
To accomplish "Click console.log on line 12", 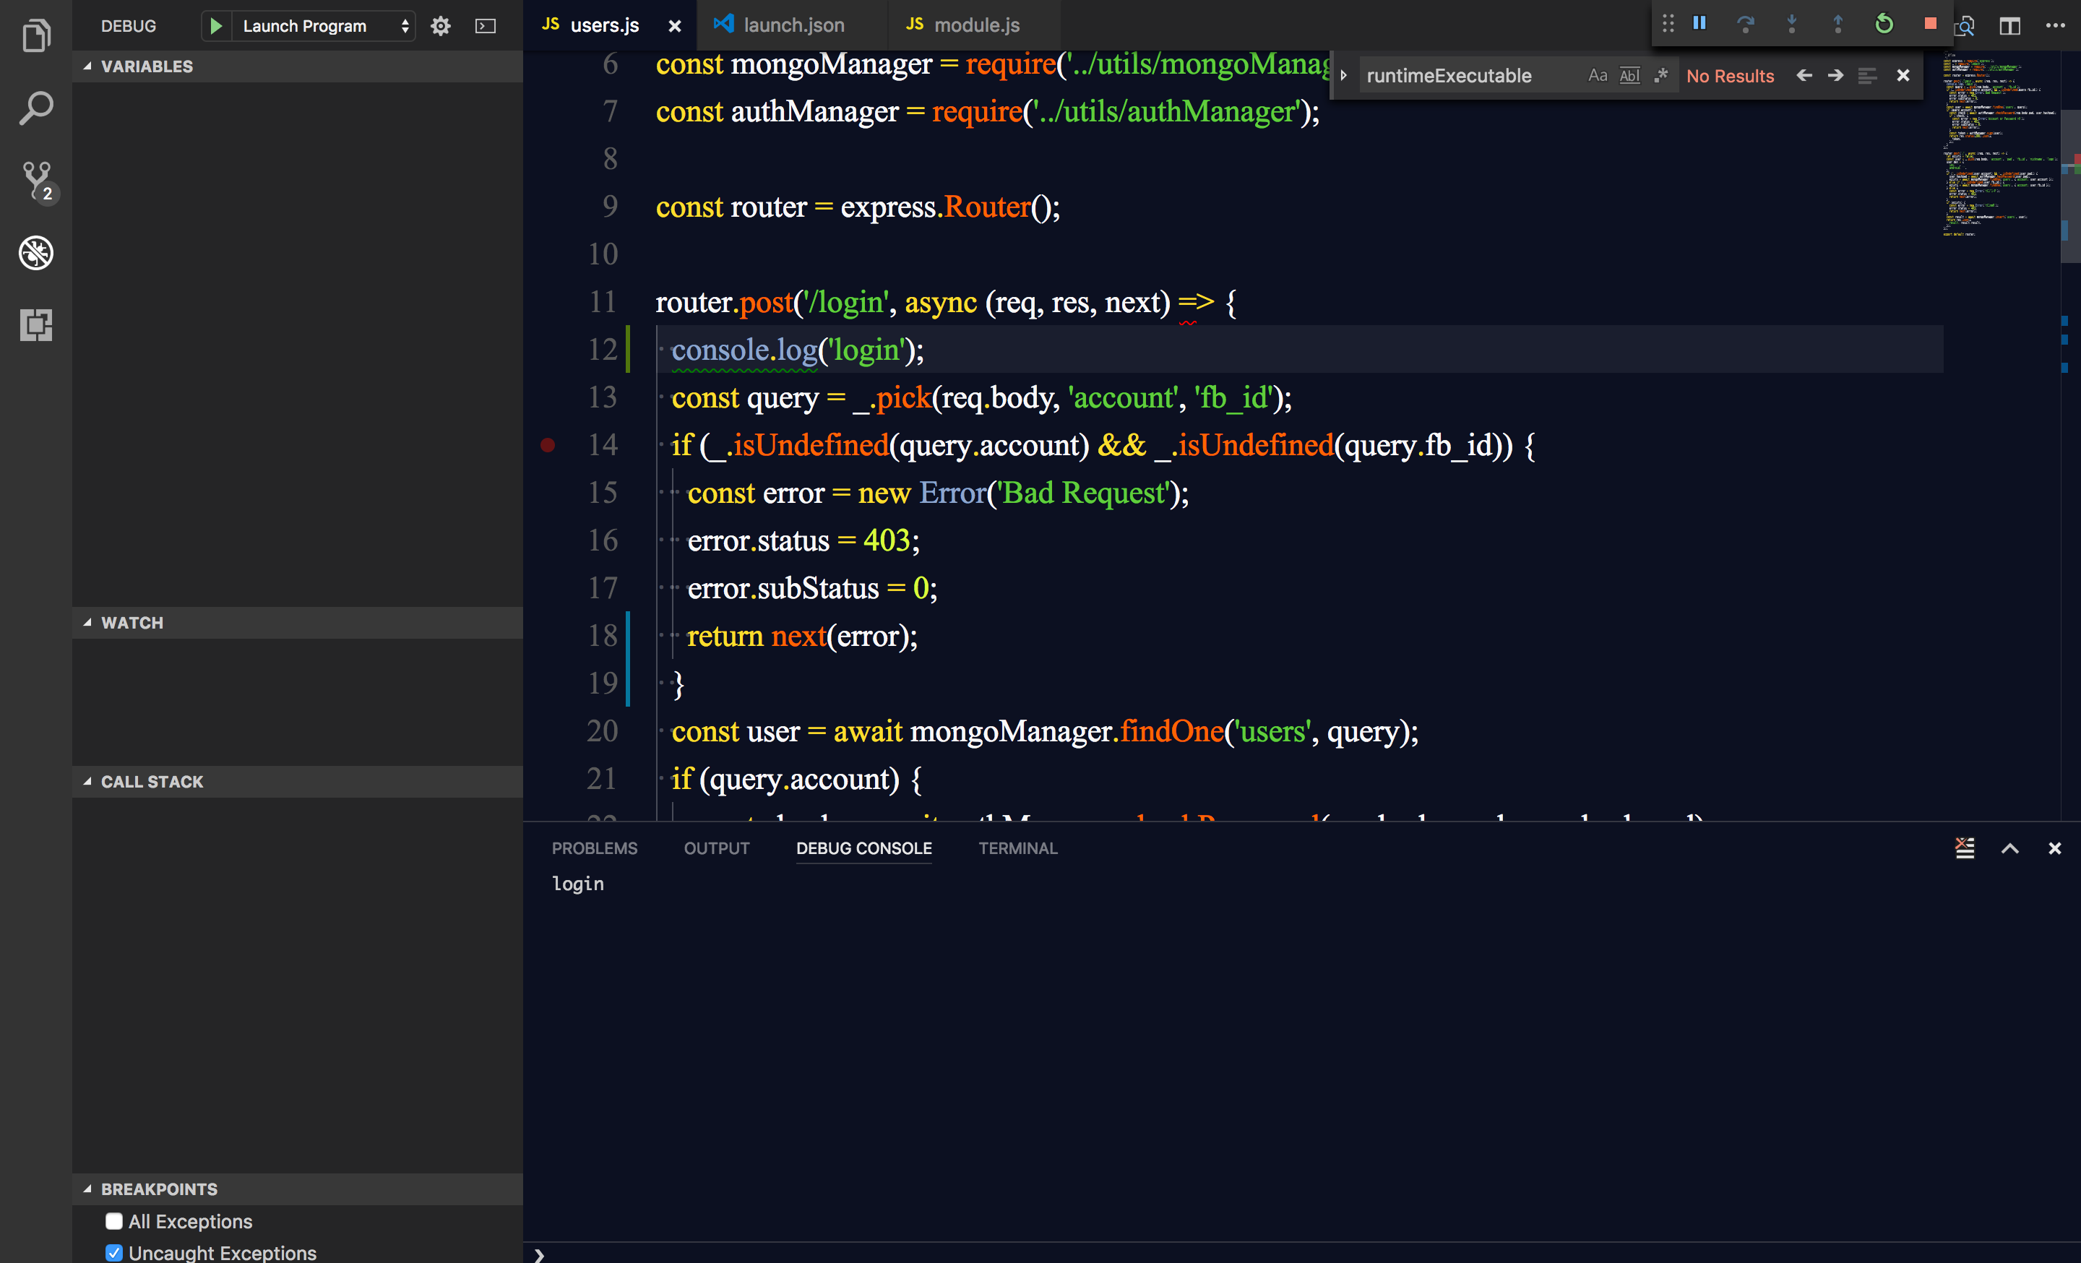I will (744, 349).
